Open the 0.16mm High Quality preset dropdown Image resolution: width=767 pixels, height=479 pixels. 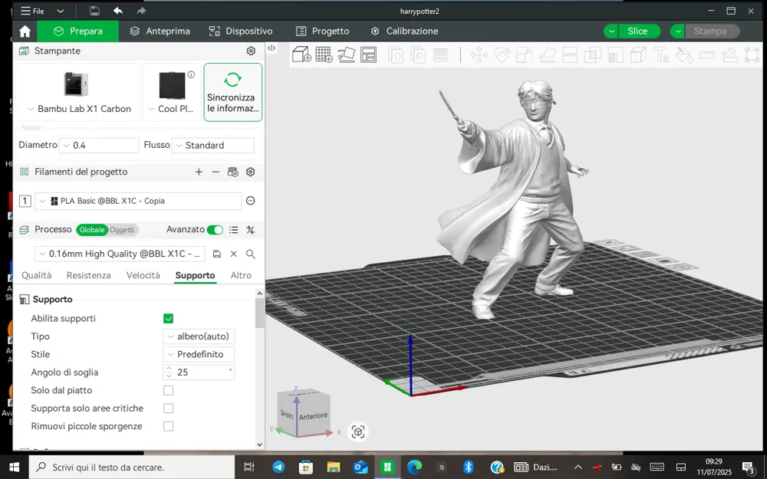[x=120, y=254]
